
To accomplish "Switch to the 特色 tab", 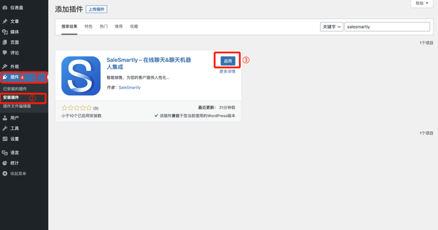I will tap(88, 27).
